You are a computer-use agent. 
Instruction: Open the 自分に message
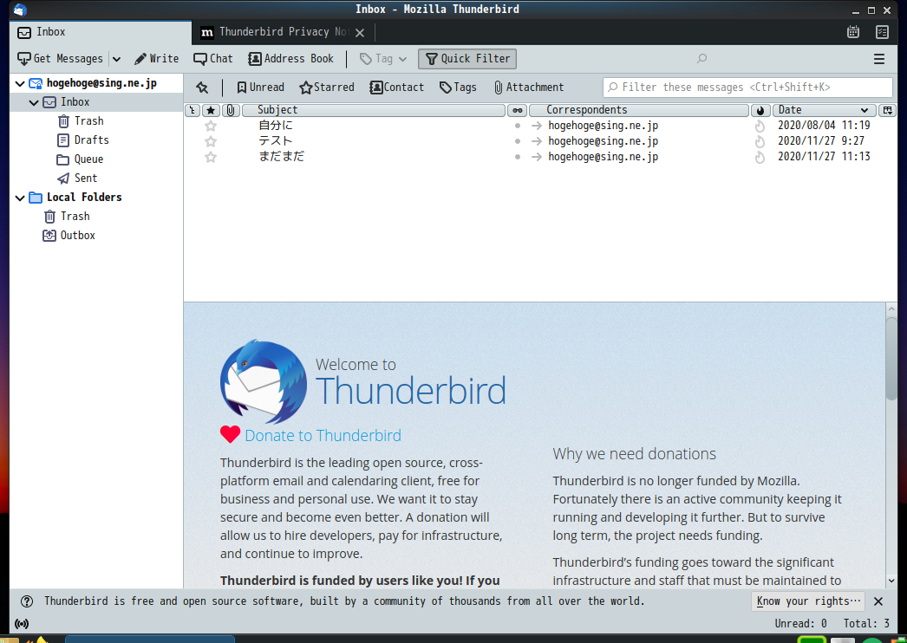point(276,126)
